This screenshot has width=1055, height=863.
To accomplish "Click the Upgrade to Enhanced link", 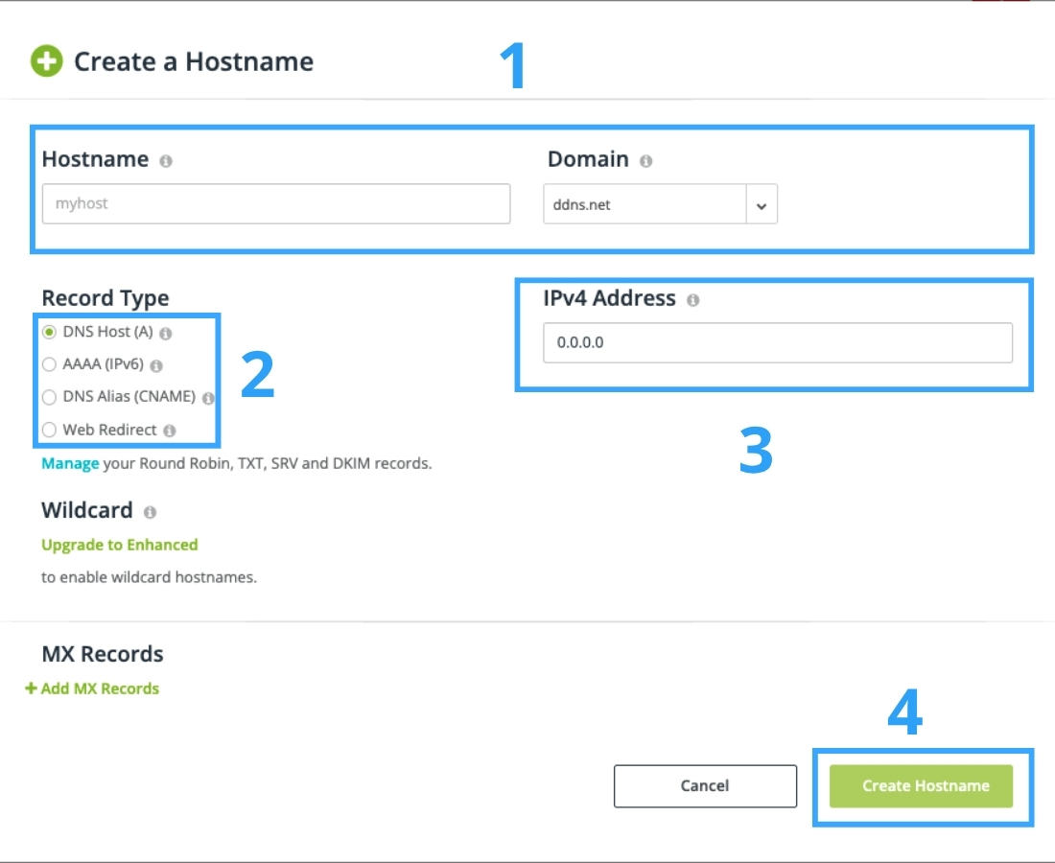I will coord(119,545).
